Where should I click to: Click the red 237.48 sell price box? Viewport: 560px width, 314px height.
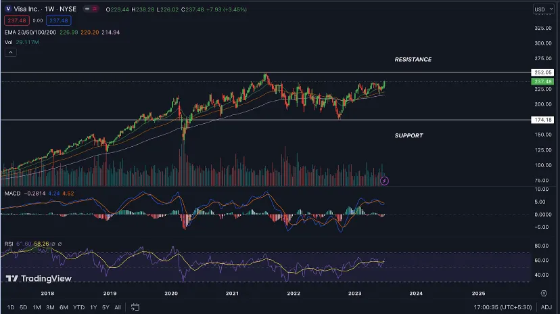[x=17, y=20]
